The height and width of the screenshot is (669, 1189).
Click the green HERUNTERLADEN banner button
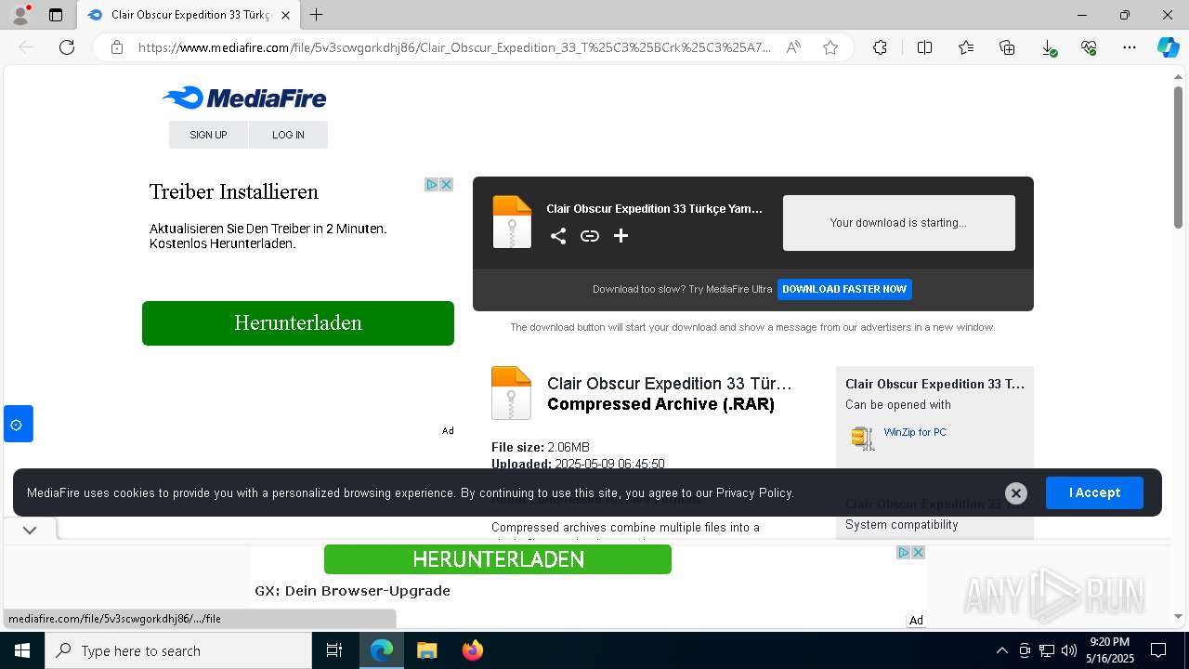(498, 559)
